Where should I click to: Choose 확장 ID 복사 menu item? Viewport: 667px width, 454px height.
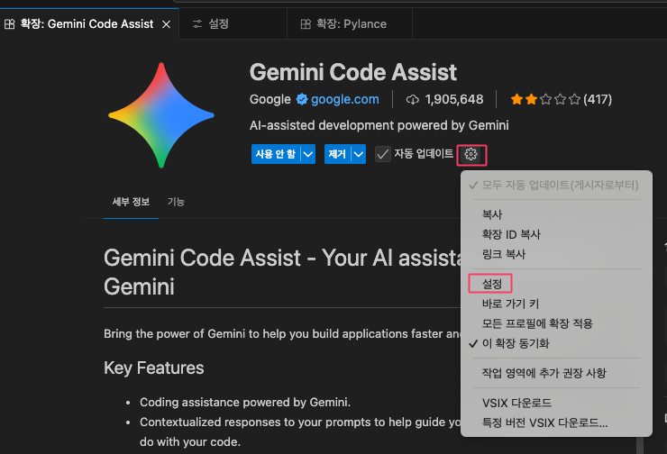pos(556,234)
